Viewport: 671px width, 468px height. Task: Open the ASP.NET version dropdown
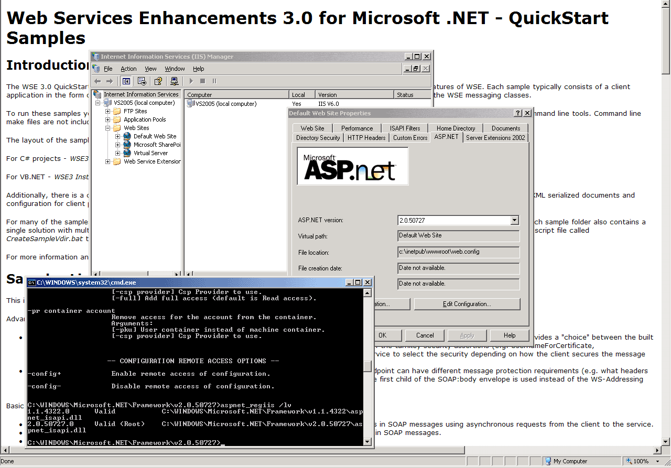[514, 221]
